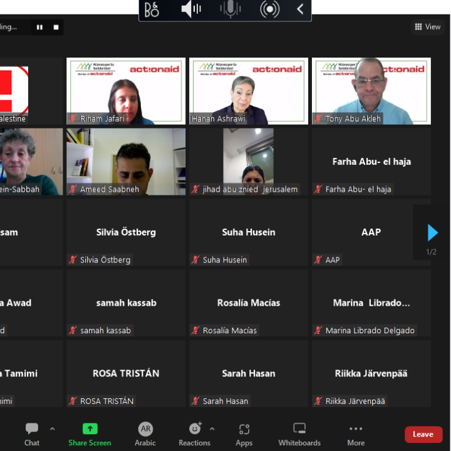Collapse the top overlay with left arrow
This screenshot has width=451, height=451.
(300, 9)
